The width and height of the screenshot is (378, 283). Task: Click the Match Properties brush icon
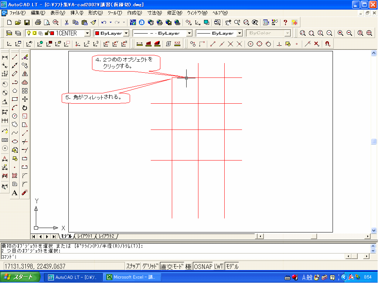click(93, 23)
